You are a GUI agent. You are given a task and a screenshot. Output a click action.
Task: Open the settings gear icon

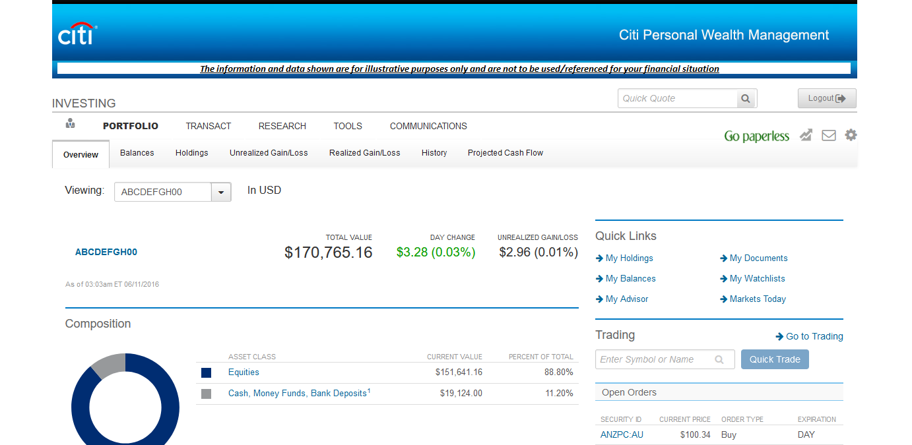(851, 135)
